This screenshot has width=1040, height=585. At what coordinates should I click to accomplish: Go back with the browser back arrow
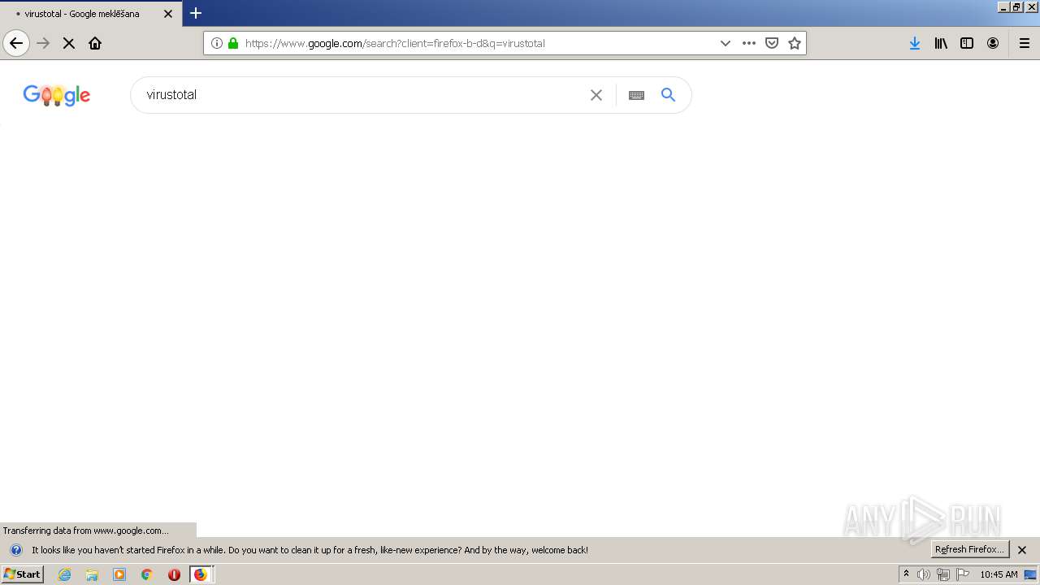coord(16,43)
